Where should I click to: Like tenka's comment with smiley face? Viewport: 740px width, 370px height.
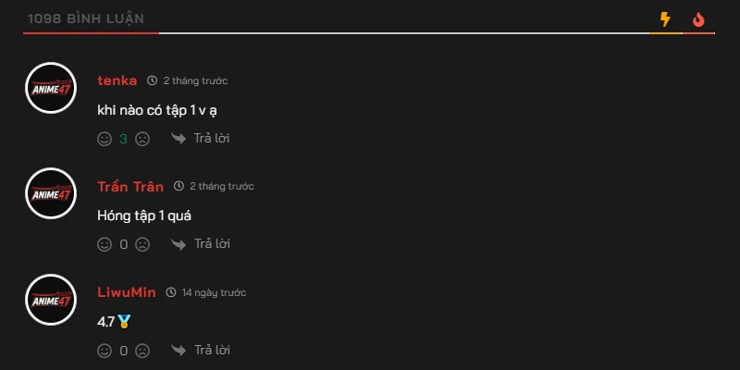pos(105,139)
